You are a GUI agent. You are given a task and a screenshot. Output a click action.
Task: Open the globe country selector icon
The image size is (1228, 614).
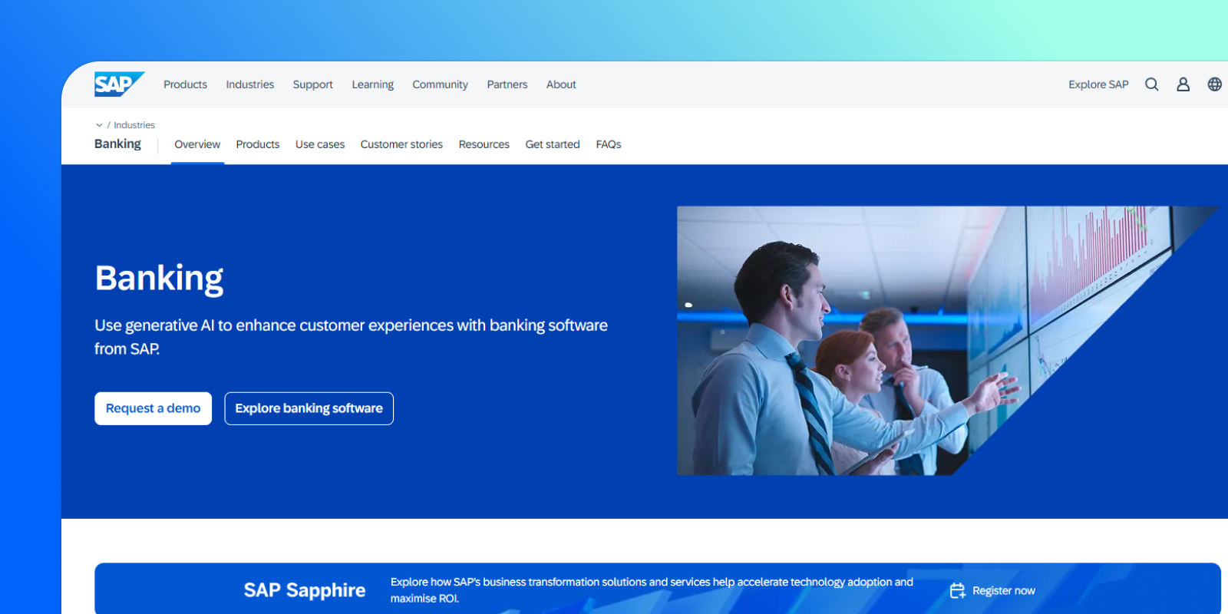point(1214,84)
